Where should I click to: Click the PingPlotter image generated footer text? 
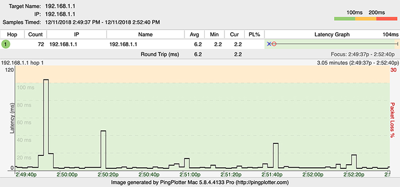coord(200,182)
